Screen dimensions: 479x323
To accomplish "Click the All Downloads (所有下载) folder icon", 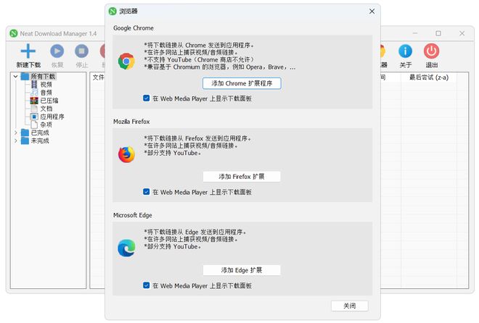I will coord(25,76).
